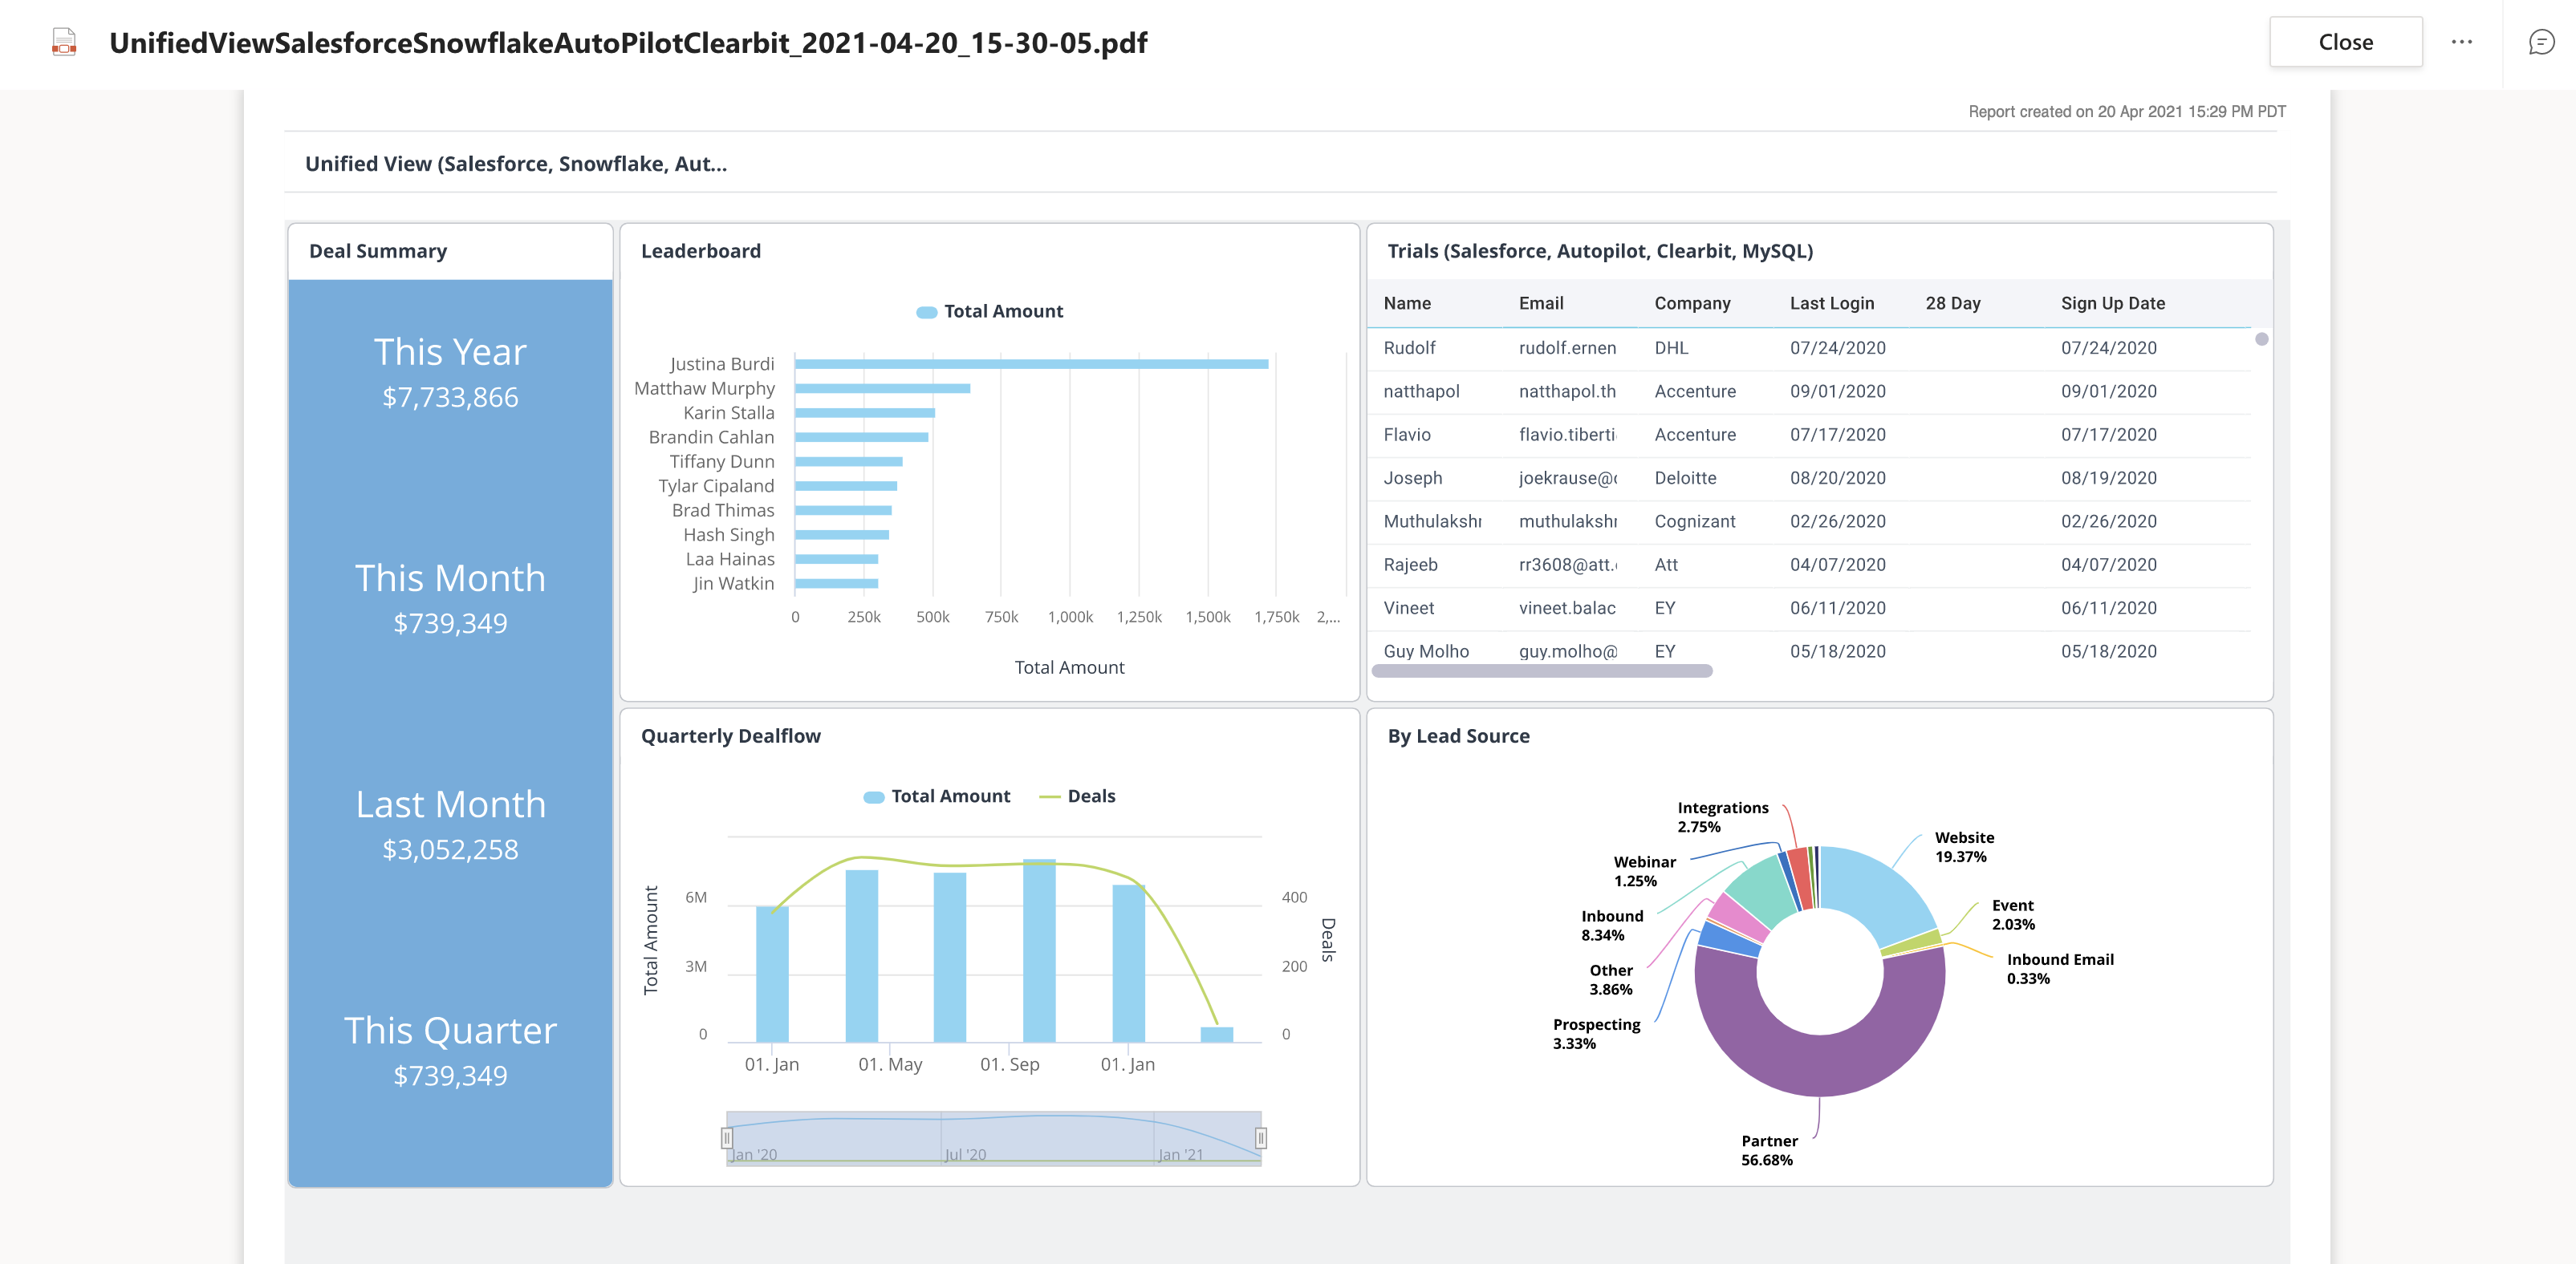Click the PDF file icon
This screenshot has width=2576, height=1264.
pos(64,42)
